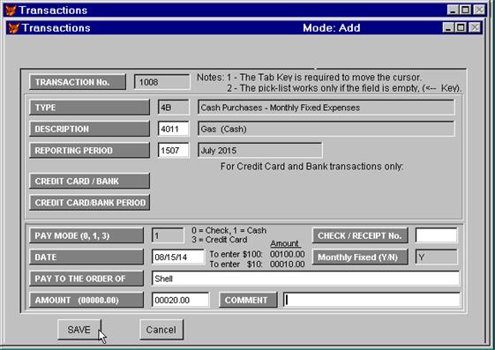The image size is (495, 350).
Task: Click the July 2015 period field
Action: click(259, 151)
